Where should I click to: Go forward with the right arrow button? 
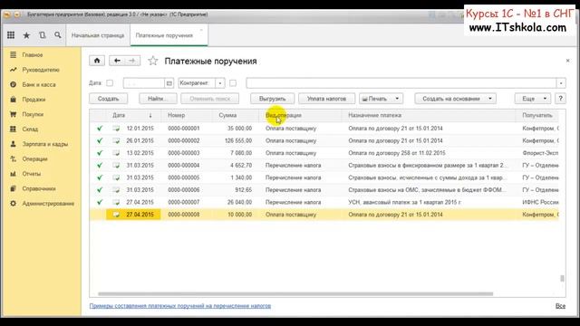click(132, 61)
